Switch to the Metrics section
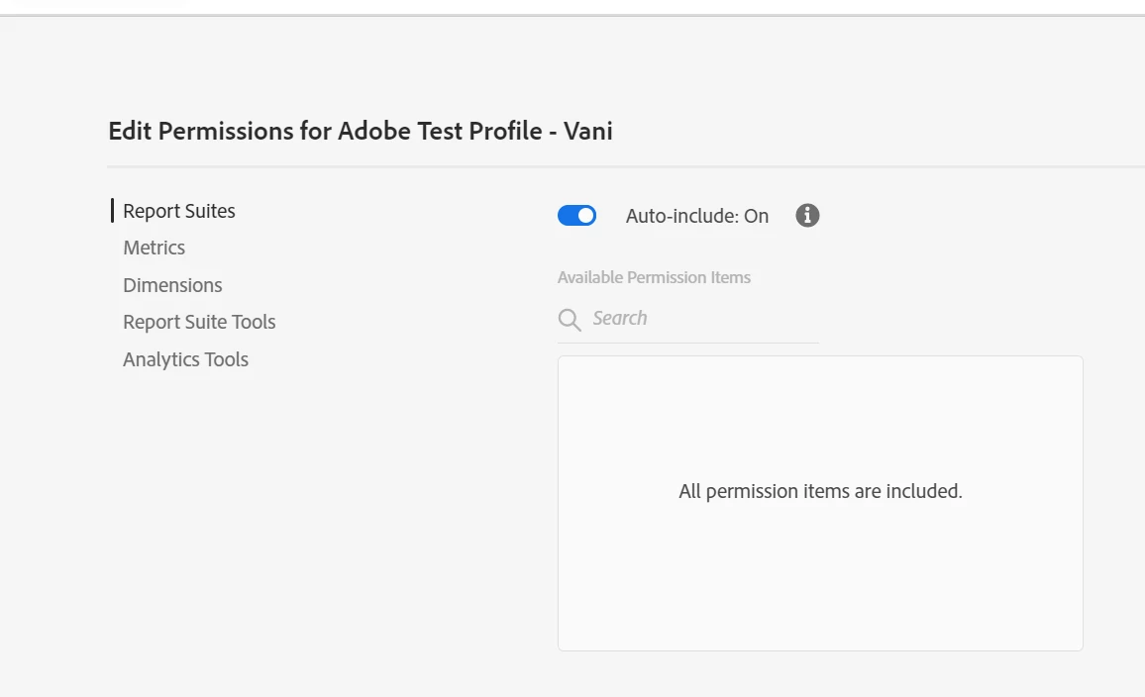1145x697 pixels. (155, 248)
